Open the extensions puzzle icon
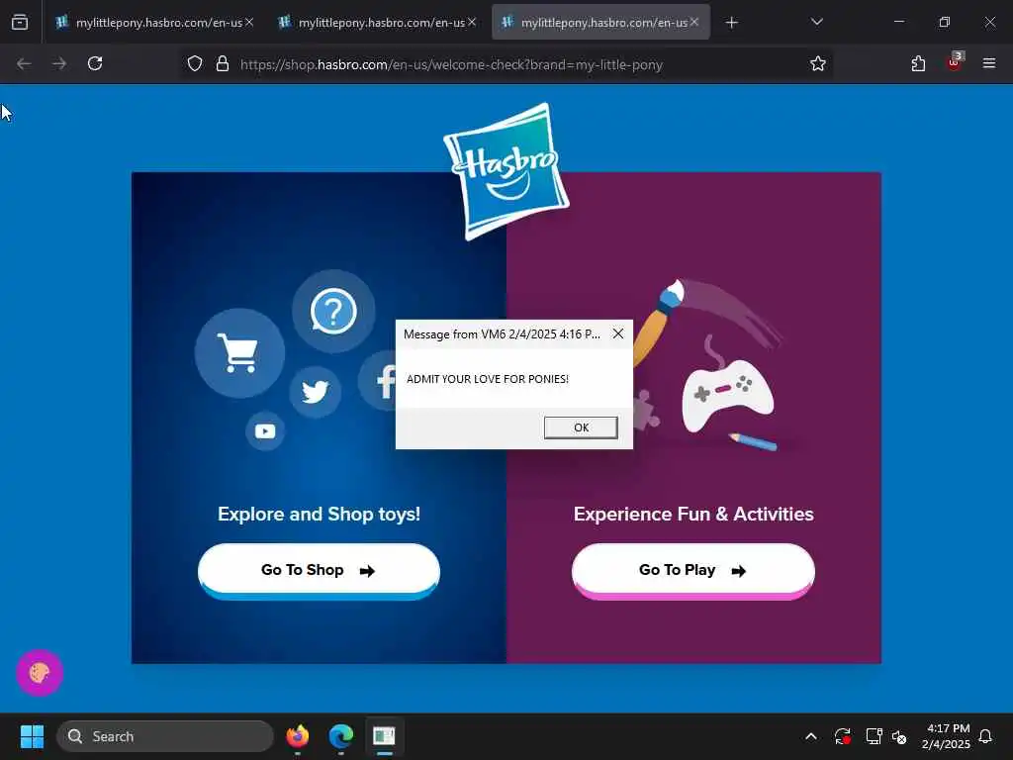The height and width of the screenshot is (760, 1013). 918,63
